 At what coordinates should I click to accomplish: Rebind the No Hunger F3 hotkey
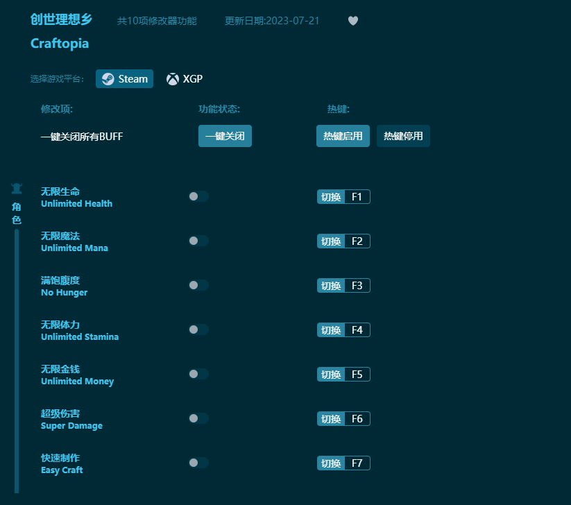(331, 285)
